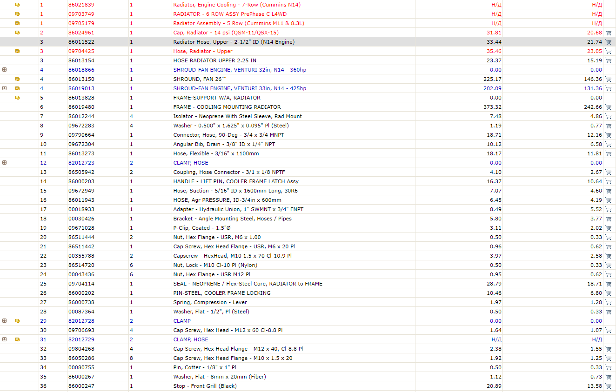
Task: Select Cap Screw Hex Head Flange M12 x 40
Action: pyautogui.click(x=238, y=349)
